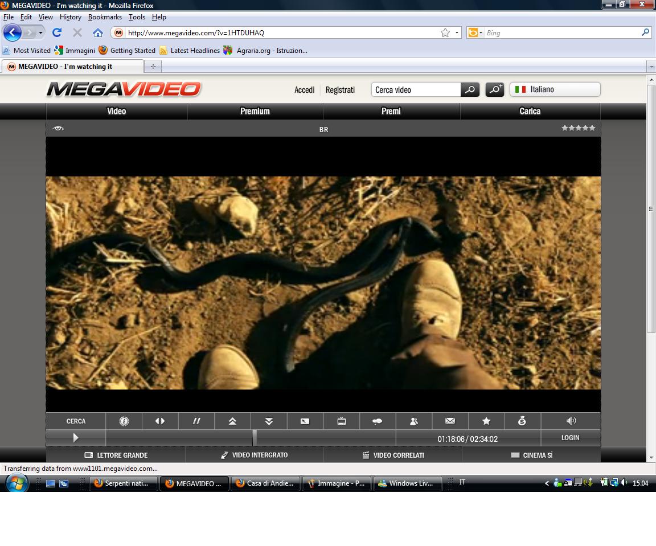
Task: Expand the URL bar history dropdown arrow
Action: pyautogui.click(x=457, y=33)
